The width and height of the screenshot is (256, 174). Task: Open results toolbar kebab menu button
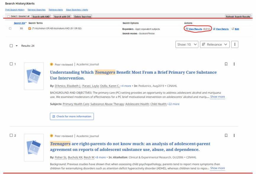click(x=234, y=44)
